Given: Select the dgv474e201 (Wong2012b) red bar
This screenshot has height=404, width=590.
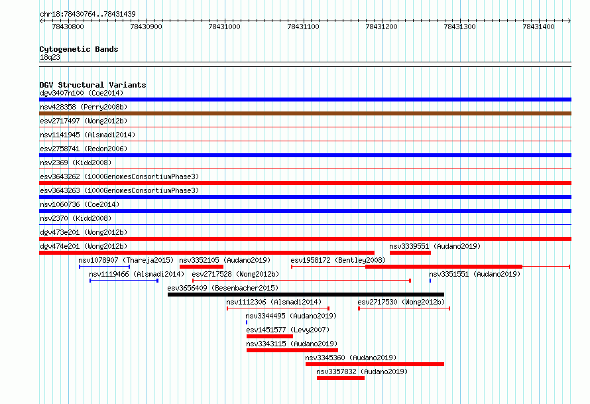Looking at the screenshot, I should (207, 253).
